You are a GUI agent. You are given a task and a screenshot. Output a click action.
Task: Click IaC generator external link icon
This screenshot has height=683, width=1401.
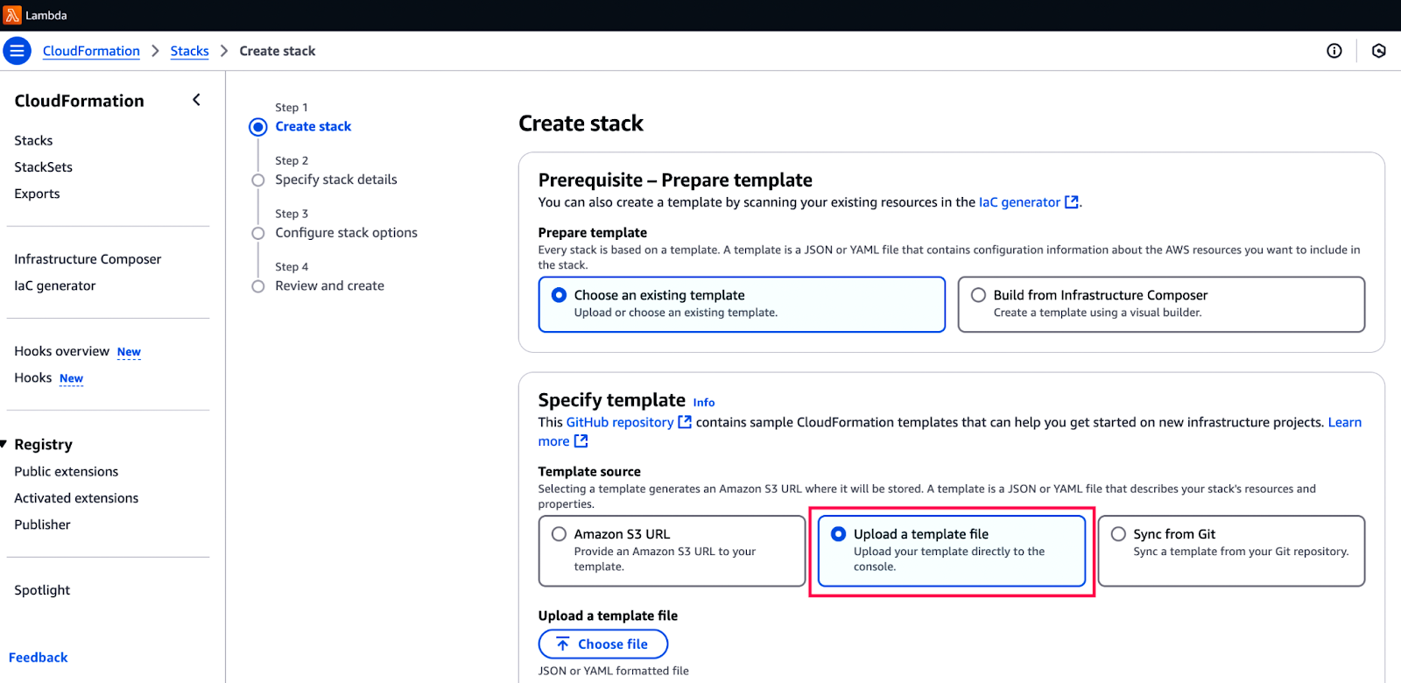click(x=1072, y=202)
